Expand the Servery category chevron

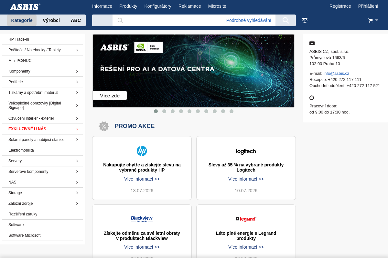click(77, 161)
